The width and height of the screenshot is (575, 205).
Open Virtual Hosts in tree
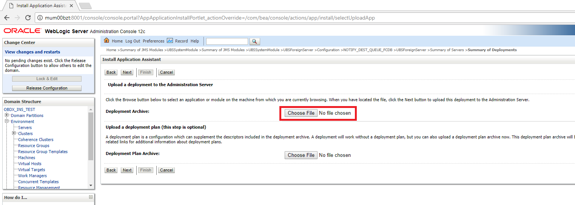point(30,164)
